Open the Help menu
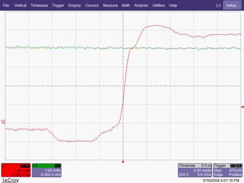The image size is (244, 183). click(x=173, y=5)
